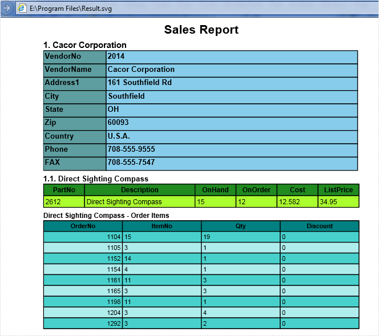Click the Qty value 19 in order 1104
Screen dimensions: 379x336
pyautogui.click(x=240, y=237)
